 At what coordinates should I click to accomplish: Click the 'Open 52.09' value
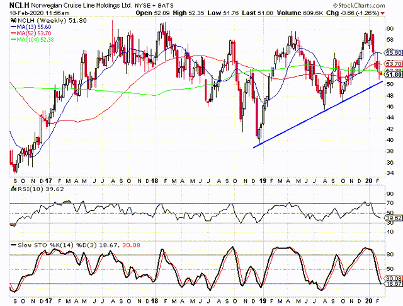pyautogui.click(x=153, y=13)
